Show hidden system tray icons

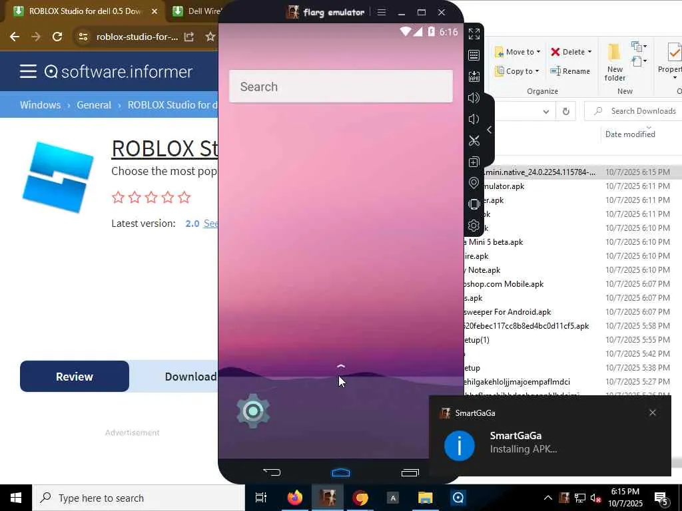(x=548, y=498)
